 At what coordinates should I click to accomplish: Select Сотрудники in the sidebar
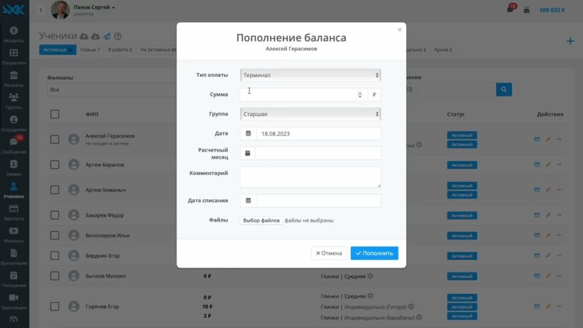click(14, 121)
